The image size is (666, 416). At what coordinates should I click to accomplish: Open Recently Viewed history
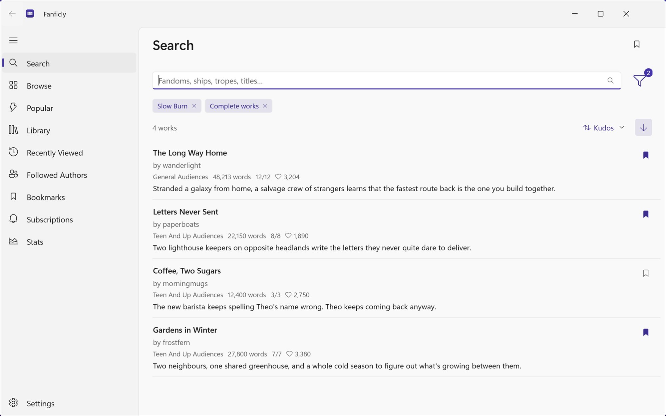[69, 152]
